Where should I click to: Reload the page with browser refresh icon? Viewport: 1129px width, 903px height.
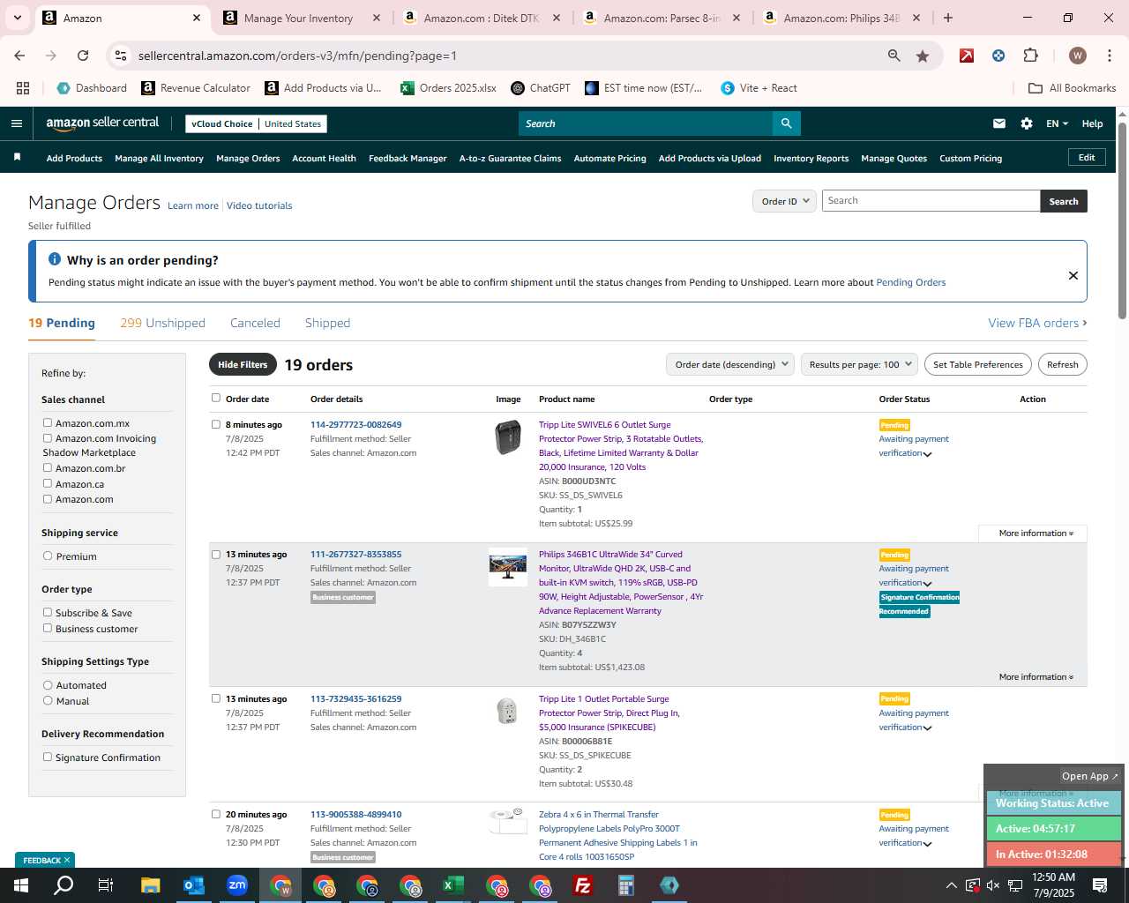coord(83,56)
